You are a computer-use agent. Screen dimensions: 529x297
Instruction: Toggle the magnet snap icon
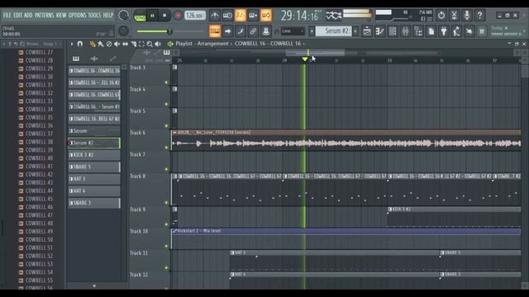point(80,44)
